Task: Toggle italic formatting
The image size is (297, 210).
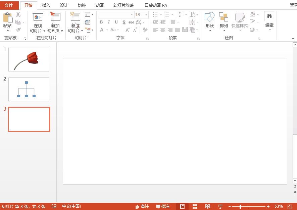Action: (109, 22)
